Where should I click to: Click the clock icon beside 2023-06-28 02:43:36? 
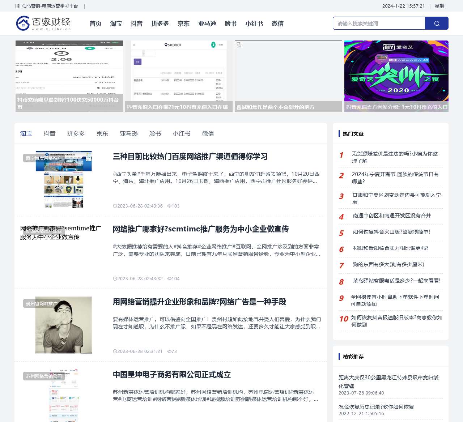(114, 205)
